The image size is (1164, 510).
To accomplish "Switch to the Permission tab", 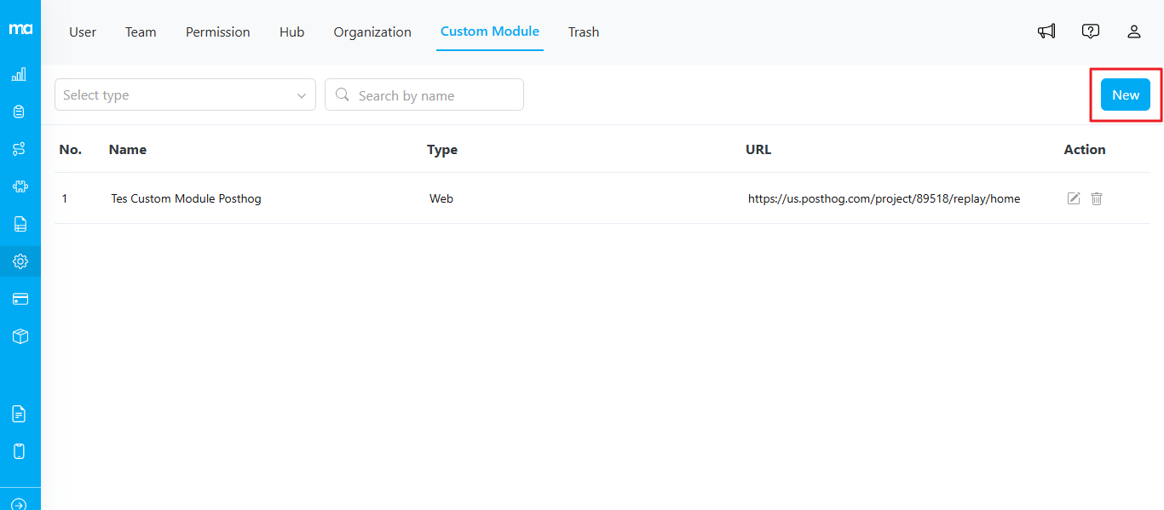I will (x=218, y=32).
